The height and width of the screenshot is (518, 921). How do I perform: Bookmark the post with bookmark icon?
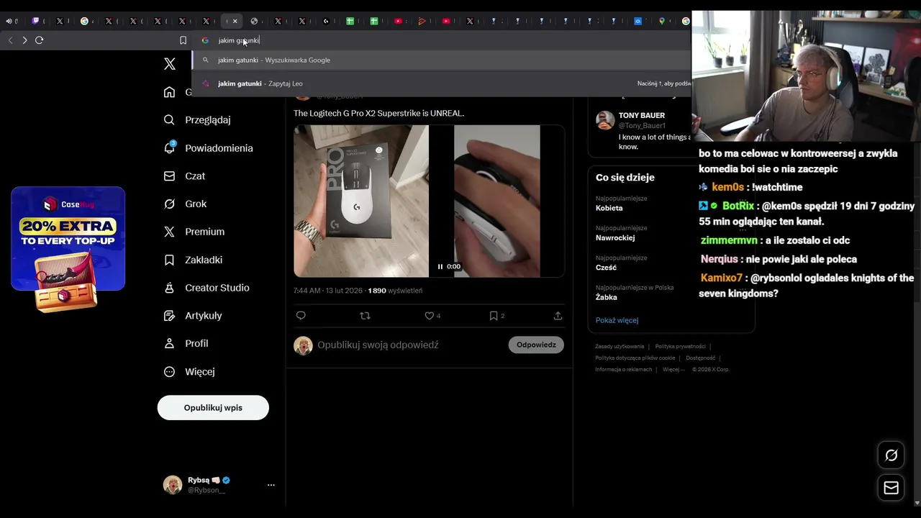(x=494, y=316)
